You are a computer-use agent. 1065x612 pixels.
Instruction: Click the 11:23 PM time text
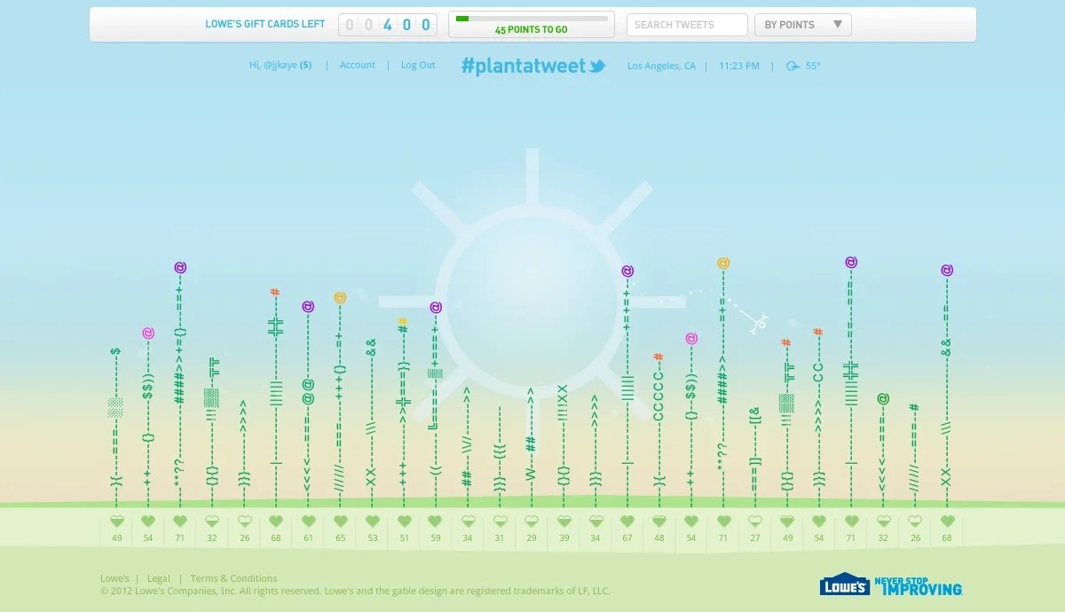tap(739, 66)
